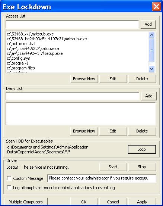The height and width of the screenshot is (206, 163).
Task: Select c:\config.sys entry in Access List
Action: tap(18, 58)
